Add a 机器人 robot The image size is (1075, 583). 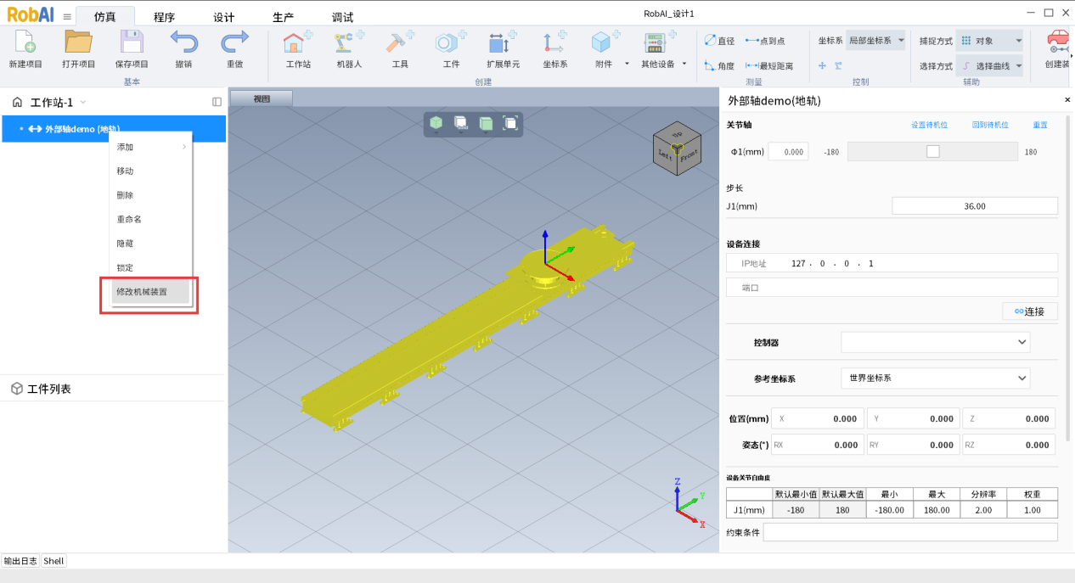coord(349,49)
